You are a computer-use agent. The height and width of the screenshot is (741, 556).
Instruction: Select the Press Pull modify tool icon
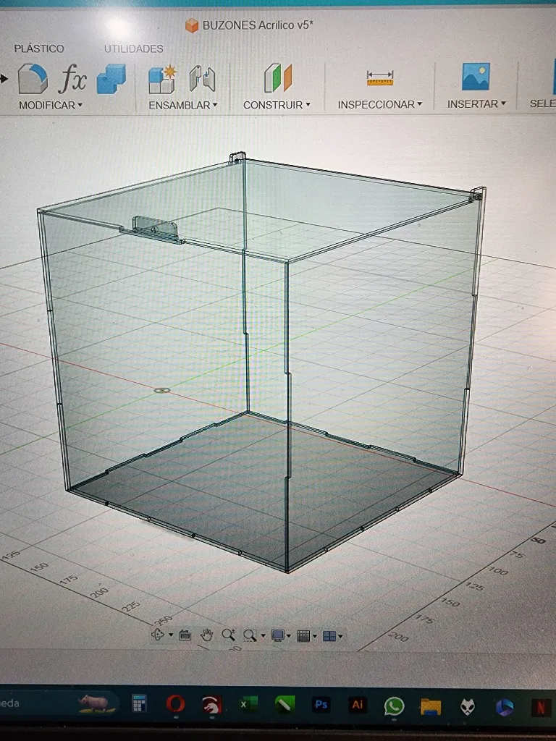pyautogui.click(x=33, y=78)
